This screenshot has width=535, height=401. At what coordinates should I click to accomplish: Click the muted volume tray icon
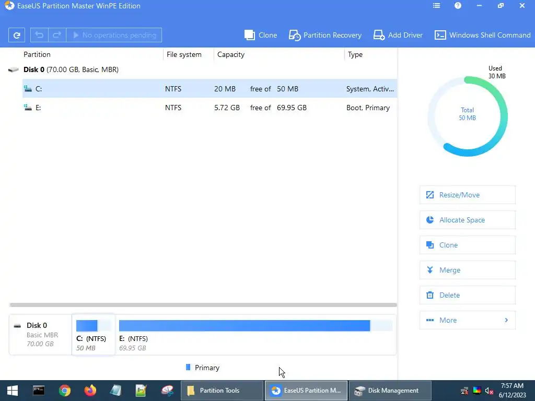point(489,391)
